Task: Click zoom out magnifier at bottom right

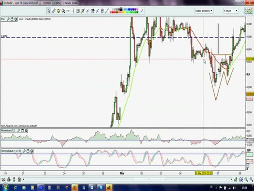Action: (246, 180)
